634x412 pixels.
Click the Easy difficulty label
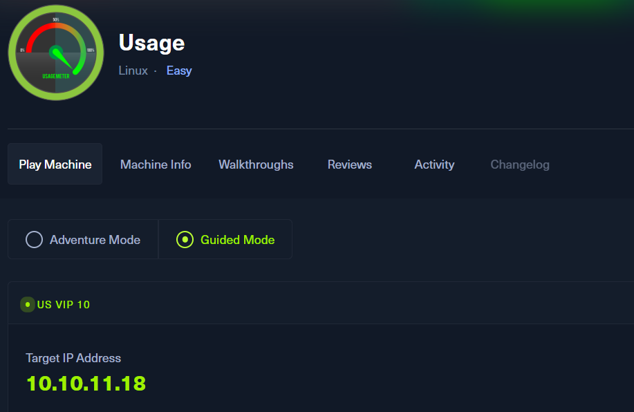179,71
